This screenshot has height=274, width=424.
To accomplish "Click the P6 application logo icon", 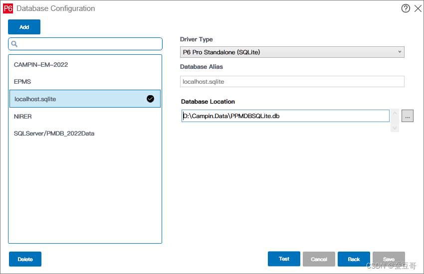I will tap(8, 8).
